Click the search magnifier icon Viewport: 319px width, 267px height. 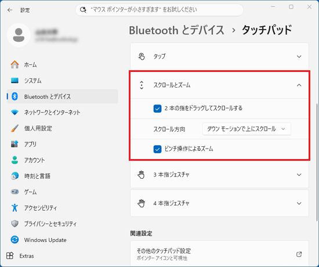click(x=83, y=9)
